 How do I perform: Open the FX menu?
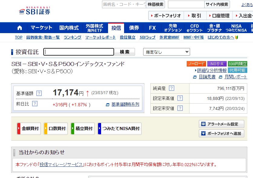pyautogui.click(x=152, y=28)
